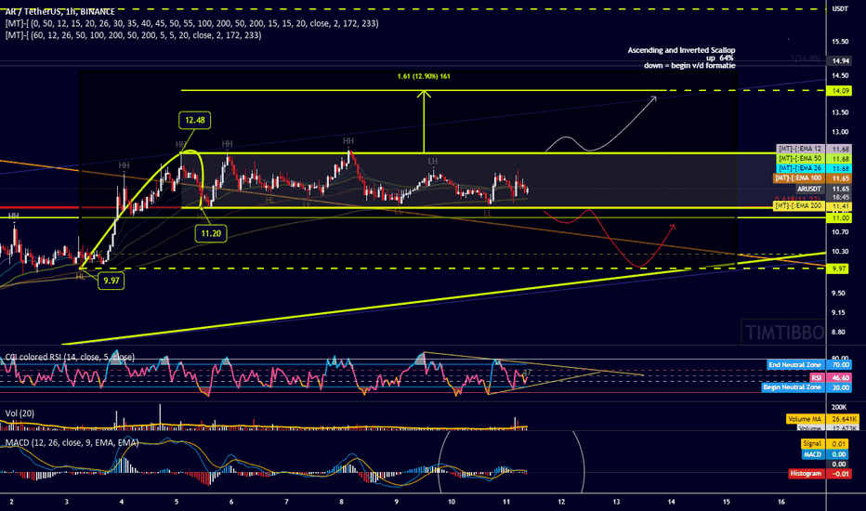The height and width of the screenshot is (511, 866).
Task: Click the 10.30 value on price scale
Action: 840,252
